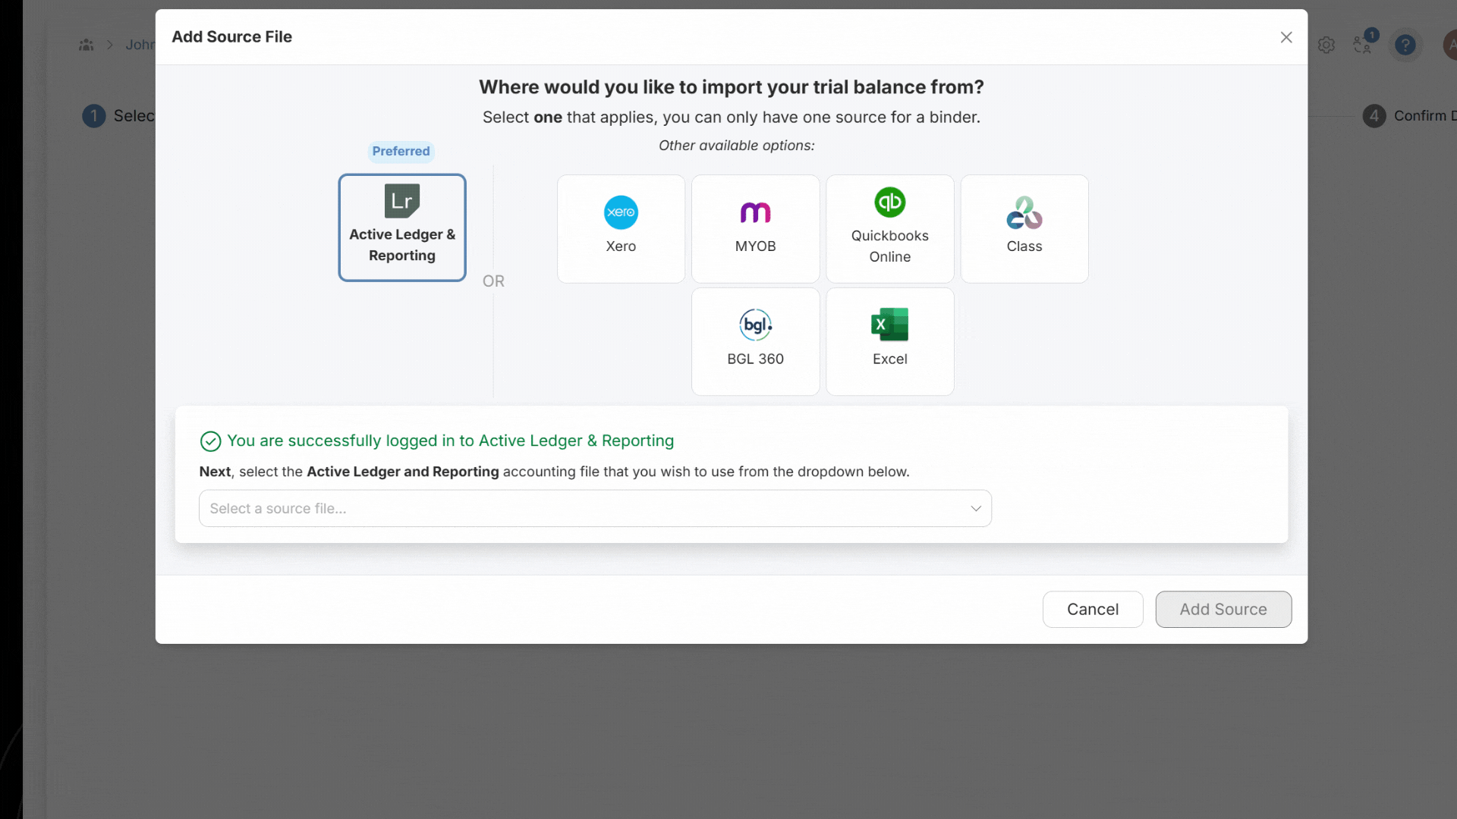The image size is (1457, 819).
Task: Select the MYOB import icon
Action: tap(755, 227)
